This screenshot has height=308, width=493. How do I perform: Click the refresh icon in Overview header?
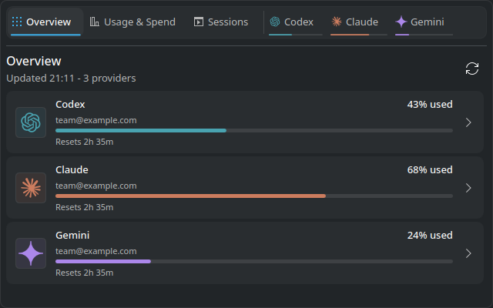pyautogui.click(x=472, y=69)
